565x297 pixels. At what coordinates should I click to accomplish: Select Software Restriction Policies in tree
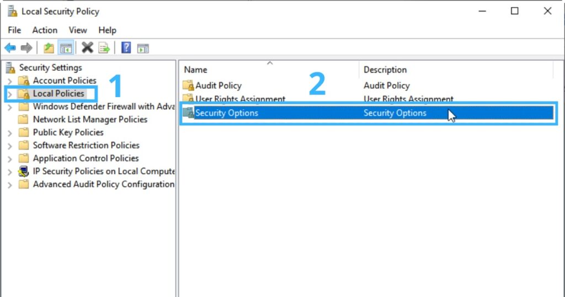tap(86, 145)
